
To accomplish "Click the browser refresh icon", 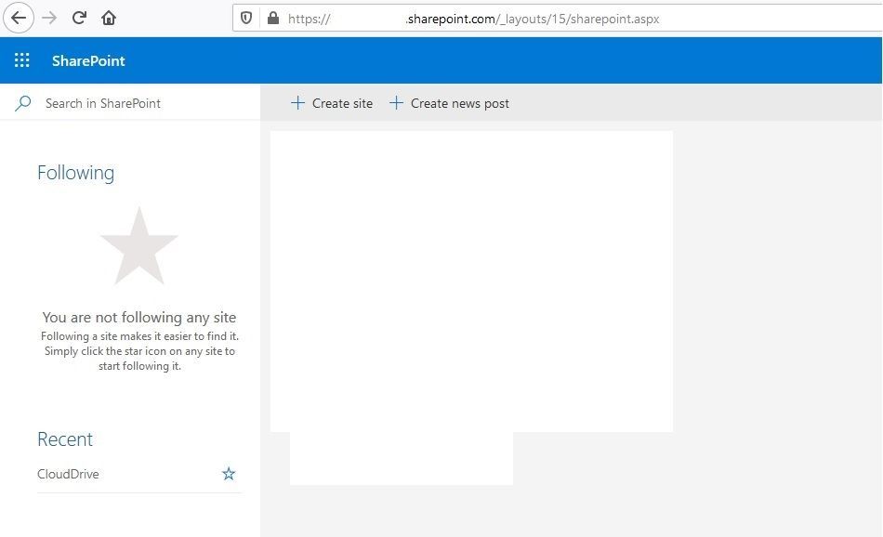I will pos(78,18).
